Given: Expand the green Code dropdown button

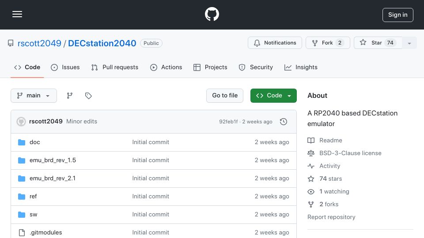Looking at the screenshot, I should pos(273,96).
